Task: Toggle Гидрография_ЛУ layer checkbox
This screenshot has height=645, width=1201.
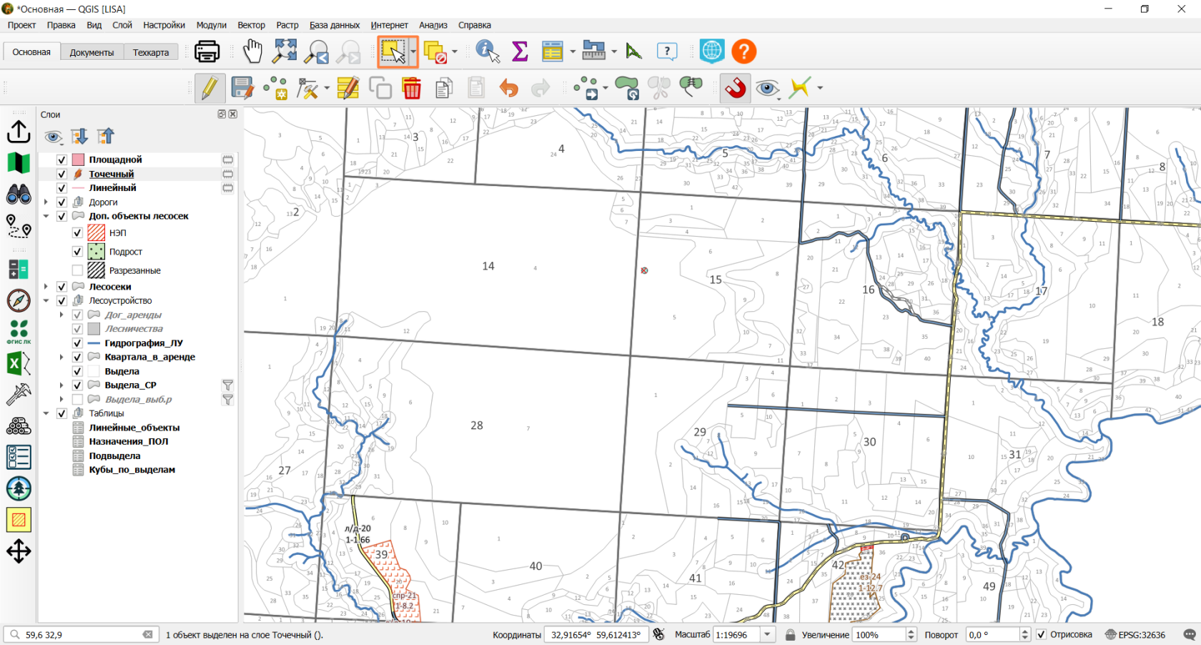Action: pos(77,343)
